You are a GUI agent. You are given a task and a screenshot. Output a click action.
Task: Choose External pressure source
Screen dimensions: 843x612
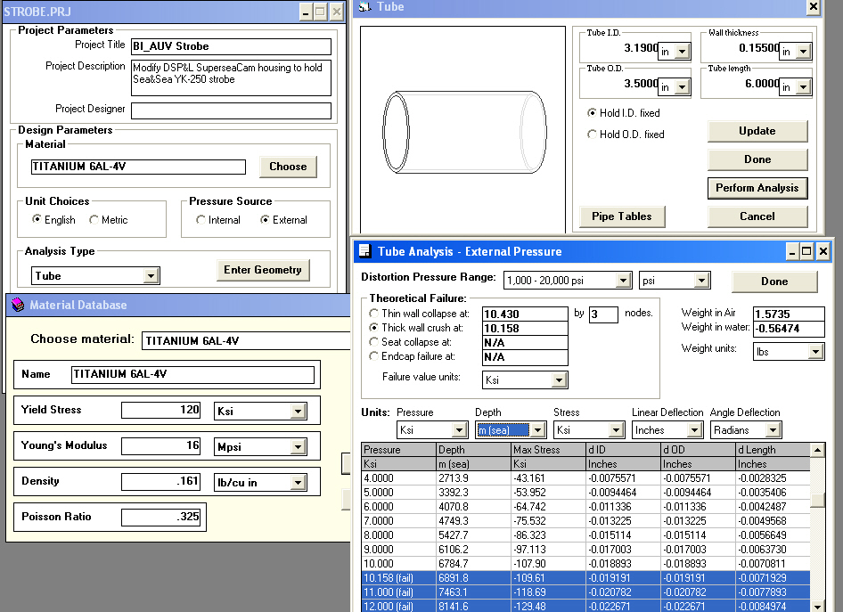265,219
